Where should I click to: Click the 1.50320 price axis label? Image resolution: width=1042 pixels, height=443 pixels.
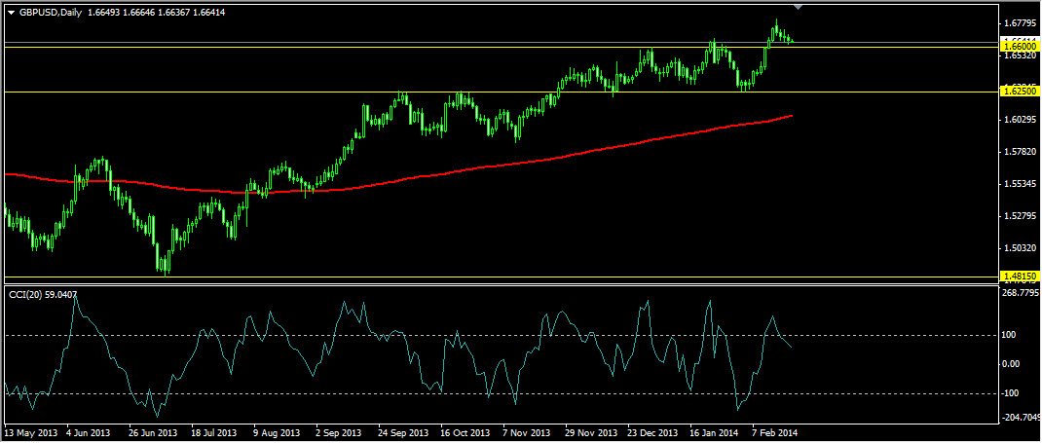[x=1021, y=248]
